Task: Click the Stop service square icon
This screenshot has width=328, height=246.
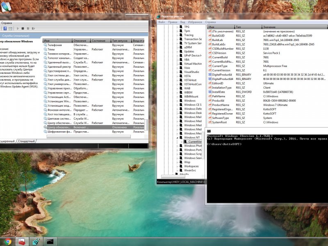Action: point(23,28)
